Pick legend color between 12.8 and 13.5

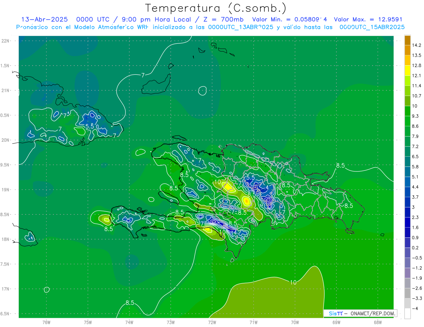tap(407, 60)
